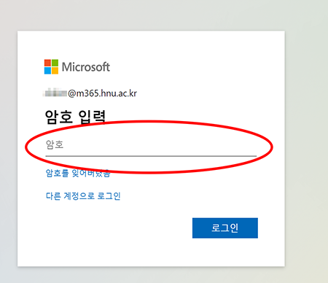Click the Microsoft four-square logo icon
The width and height of the screenshot is (328, 283).
51,67
